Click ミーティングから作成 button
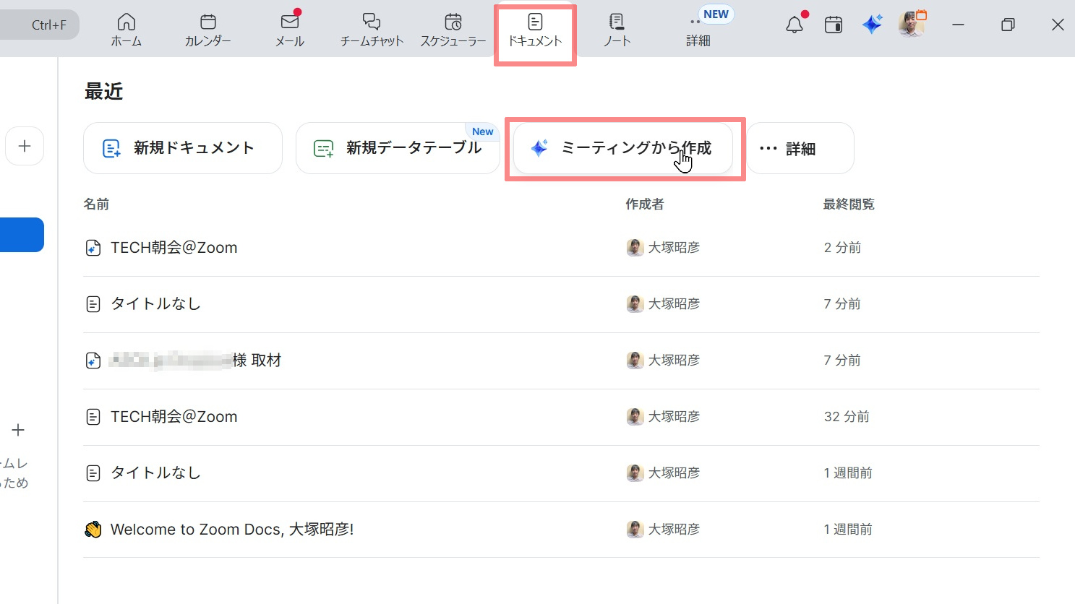This screenshot has width=1075, height=604. click(x=623, y=148)
